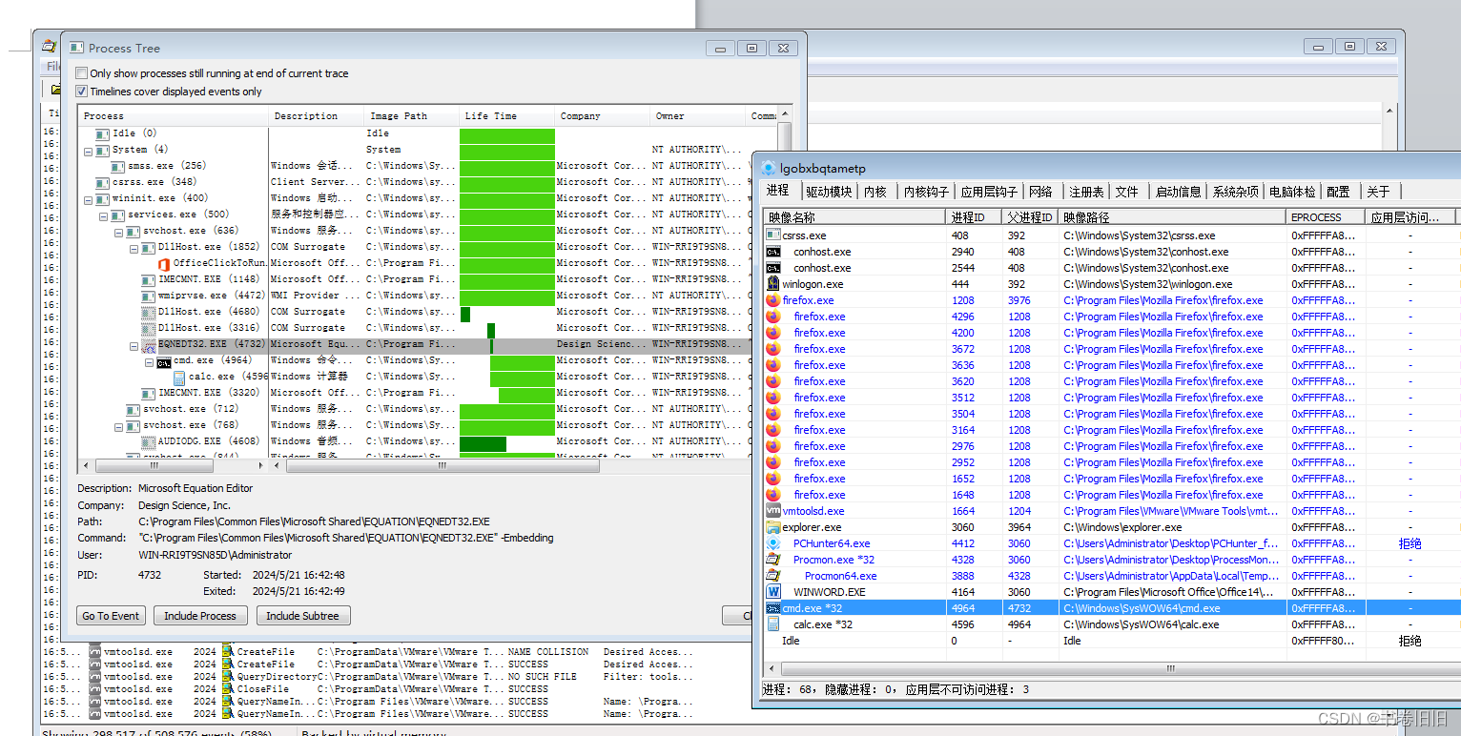Click the PCHunter window title icon
The image size is (1461, 736).
pos(768,168)
